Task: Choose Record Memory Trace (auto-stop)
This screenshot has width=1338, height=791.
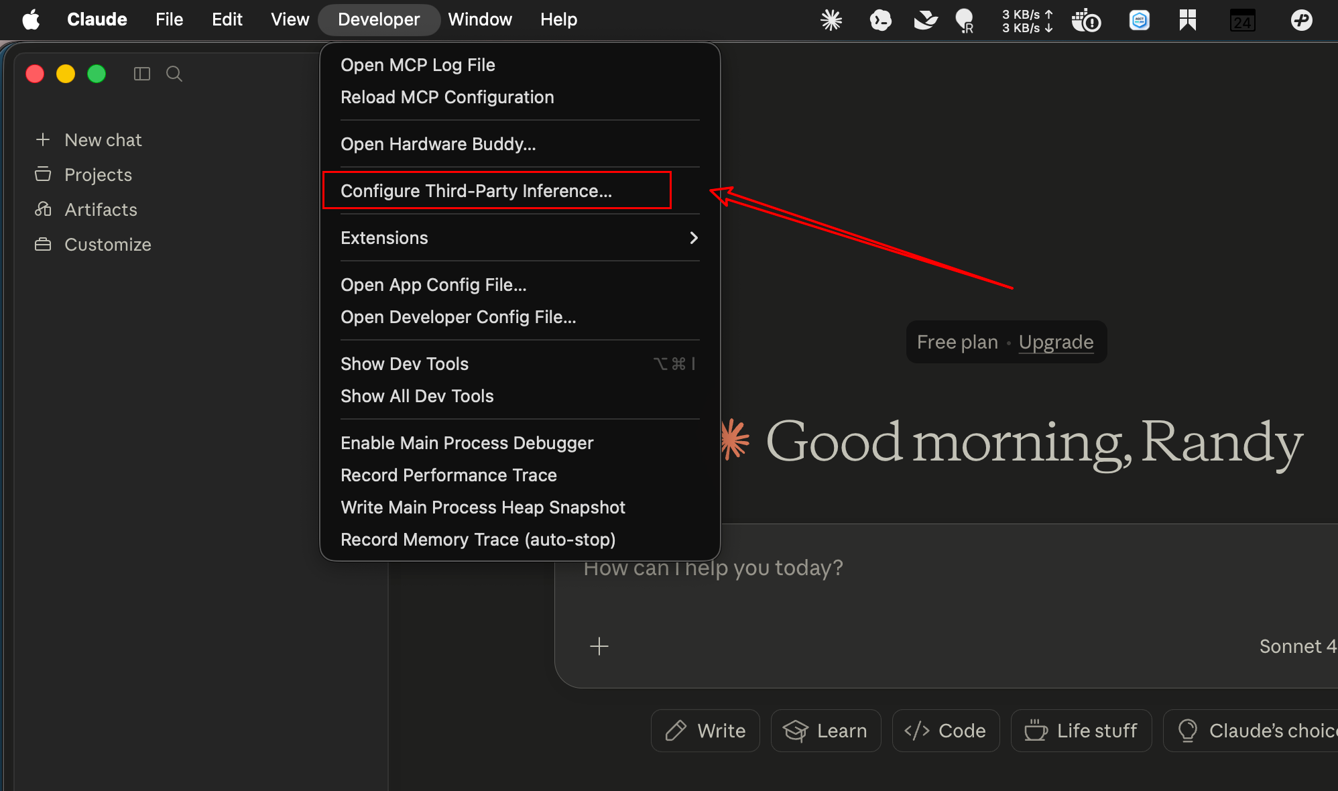Action: click(520, 540)
